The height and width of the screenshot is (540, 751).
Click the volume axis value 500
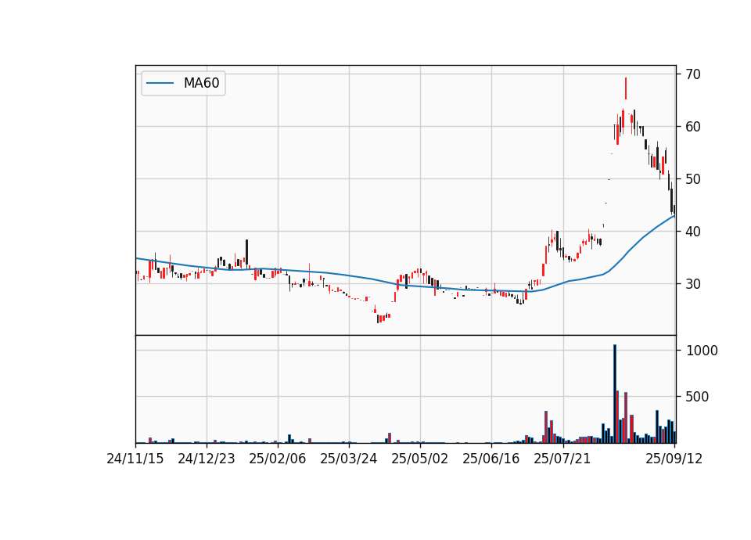click(x=697, y=397)
